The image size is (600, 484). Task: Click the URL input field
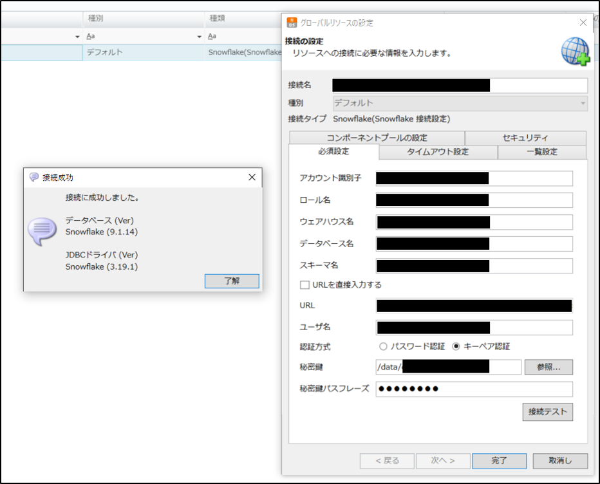(474, 306)
